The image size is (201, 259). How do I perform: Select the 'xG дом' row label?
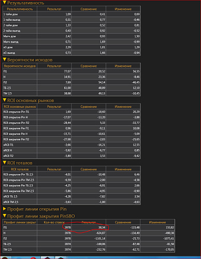click(8, 47)
